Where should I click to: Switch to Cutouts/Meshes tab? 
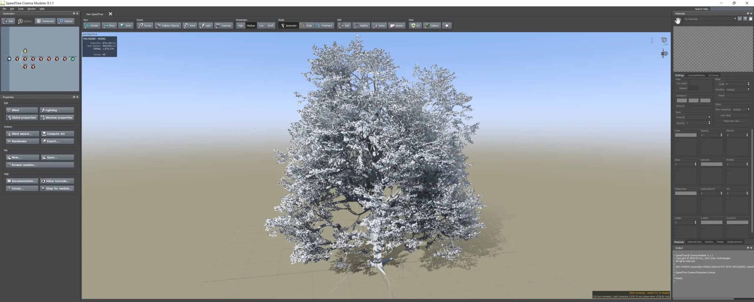(x=696, y=75)
